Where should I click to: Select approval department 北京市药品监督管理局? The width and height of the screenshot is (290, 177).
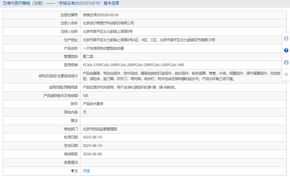(x=100, y=129)
